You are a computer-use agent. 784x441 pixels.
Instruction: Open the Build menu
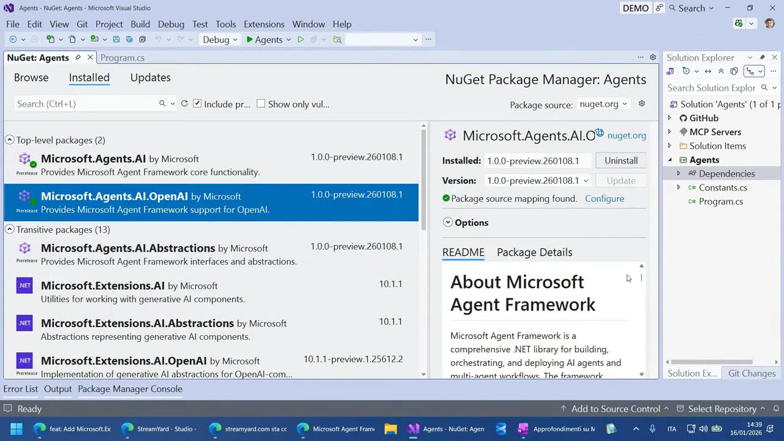pos(140,24)
